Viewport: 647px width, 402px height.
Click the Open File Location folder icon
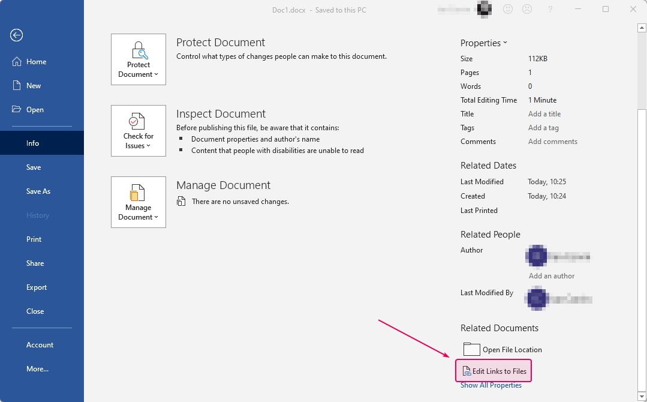point(472,349)
